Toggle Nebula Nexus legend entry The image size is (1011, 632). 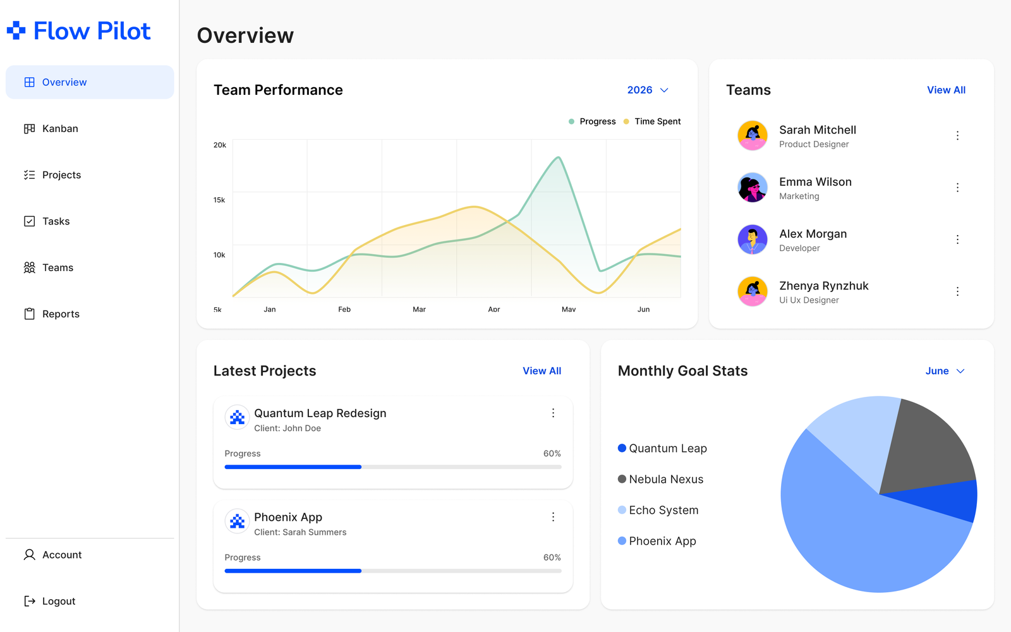[660, 479]
